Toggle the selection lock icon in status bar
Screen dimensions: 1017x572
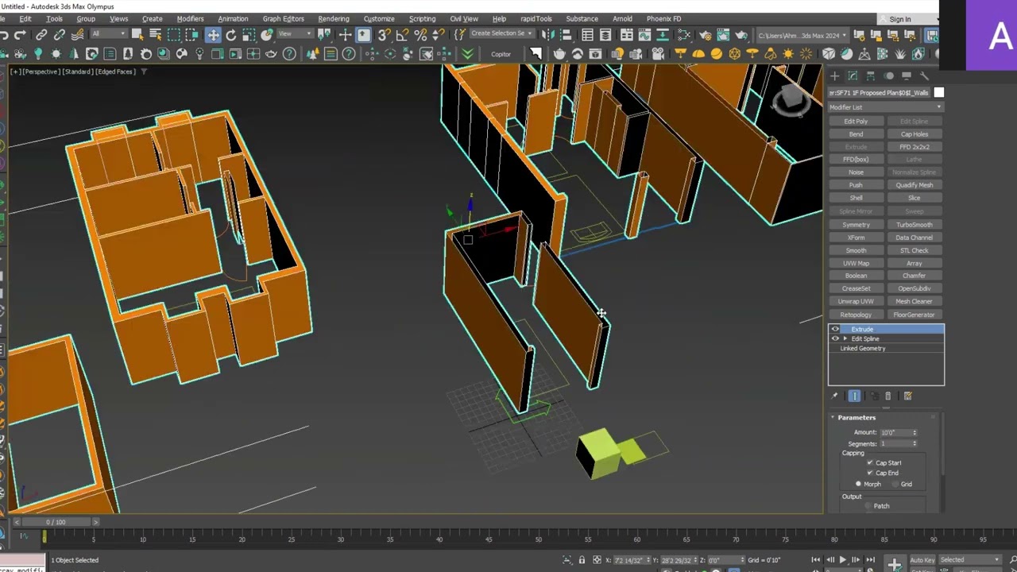coord(582,560)
